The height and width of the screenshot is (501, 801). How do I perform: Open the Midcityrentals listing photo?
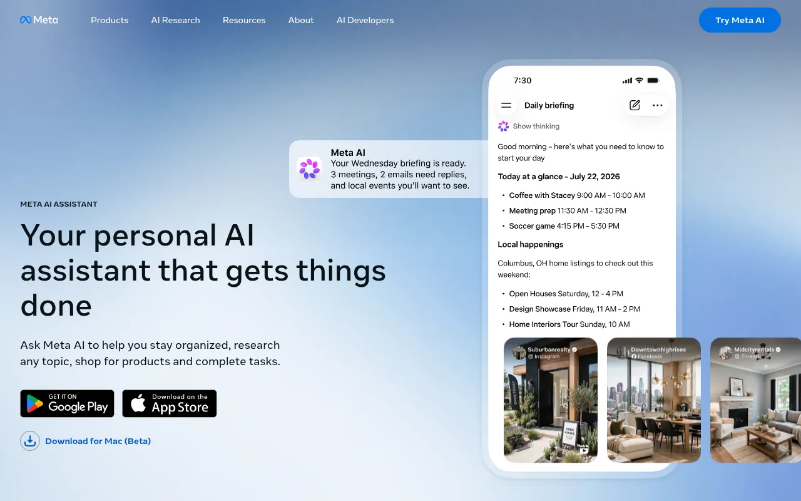click(755, 400)
